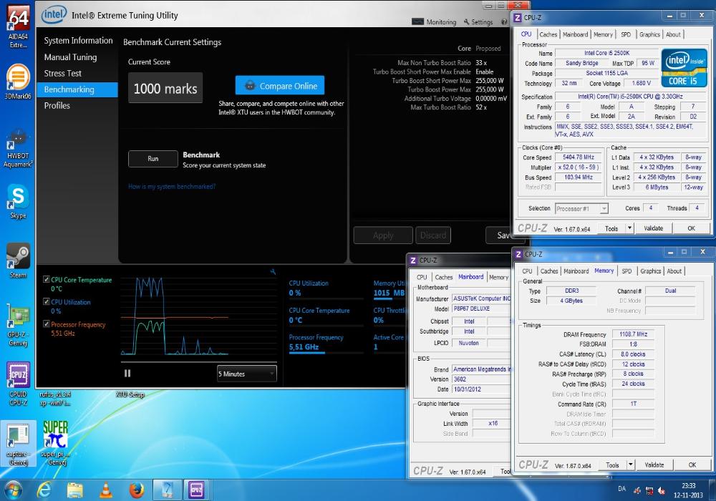Expand Tools dropdown arrow in CPU window
This screenshot has width=716, height=501.
coord(629,228)
